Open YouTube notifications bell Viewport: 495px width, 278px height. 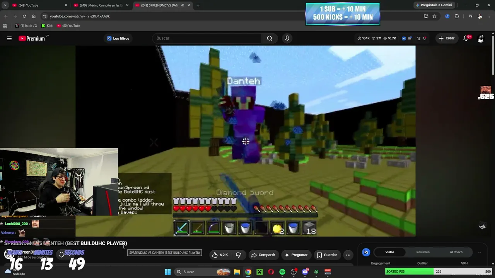[466, 38]
